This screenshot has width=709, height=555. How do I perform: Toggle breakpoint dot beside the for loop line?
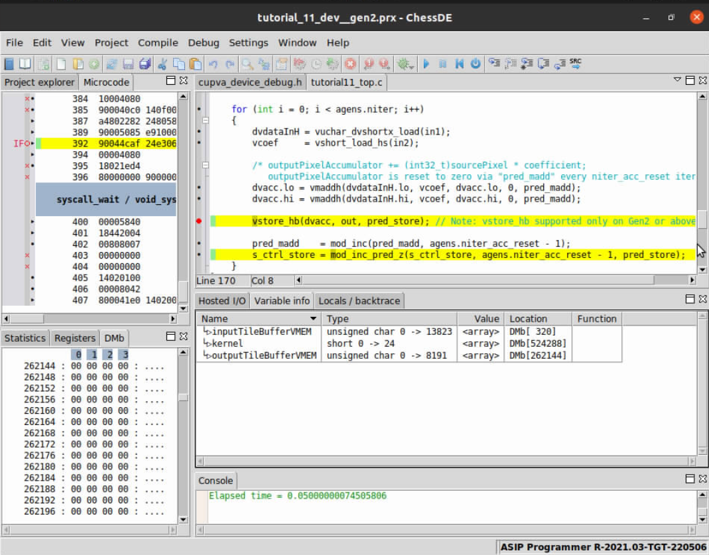tap(200, 109)
